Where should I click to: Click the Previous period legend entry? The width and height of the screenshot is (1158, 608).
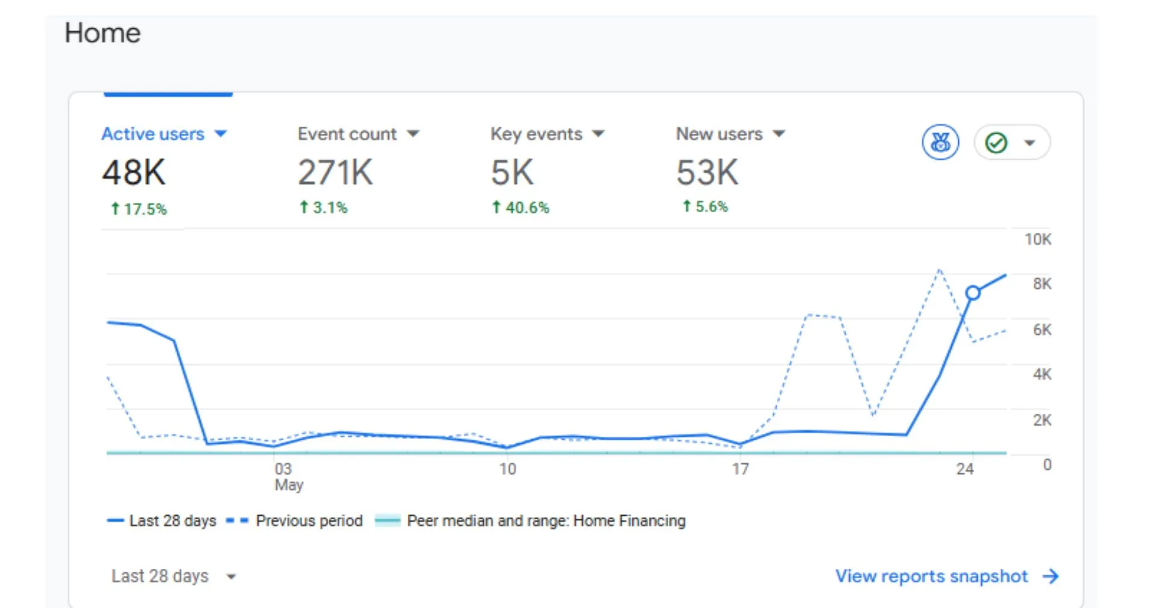click(294, 521)
